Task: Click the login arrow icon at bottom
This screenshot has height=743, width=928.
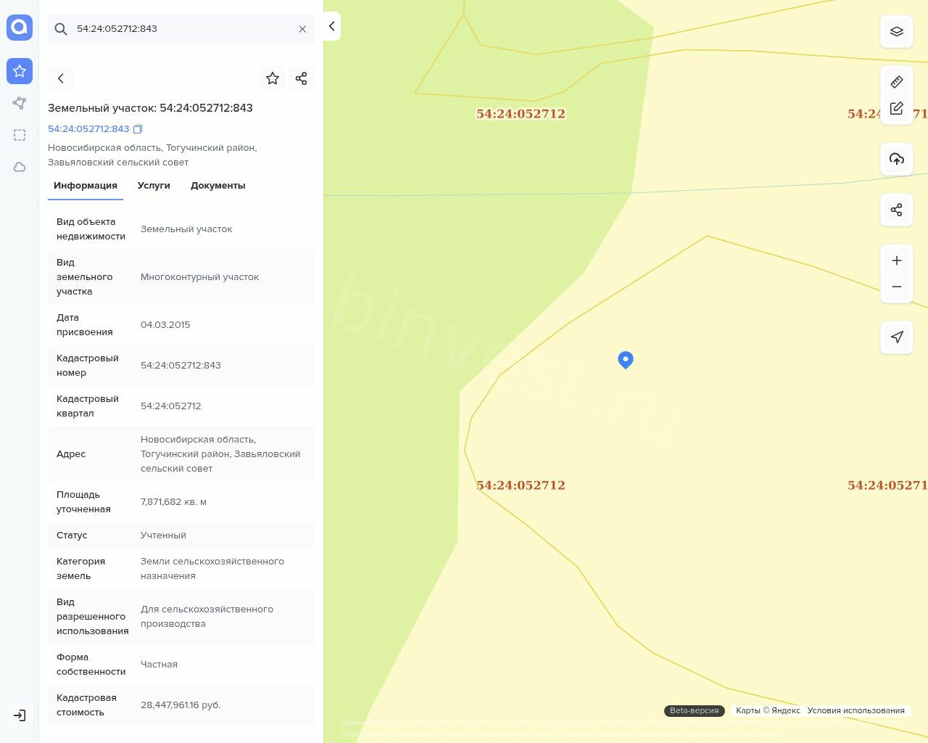Action: 20,715
